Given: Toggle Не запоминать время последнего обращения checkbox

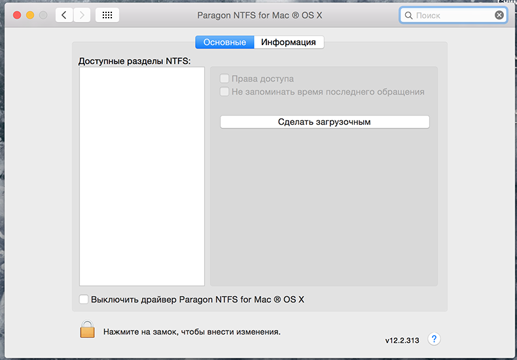Looking at the screenshot, I should [224, 91].
